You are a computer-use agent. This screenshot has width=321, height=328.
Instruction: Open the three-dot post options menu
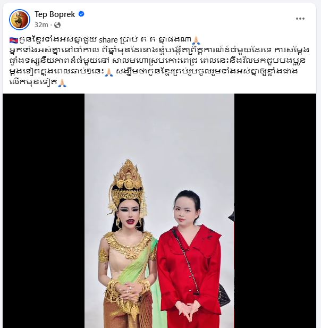click(300, 19)
